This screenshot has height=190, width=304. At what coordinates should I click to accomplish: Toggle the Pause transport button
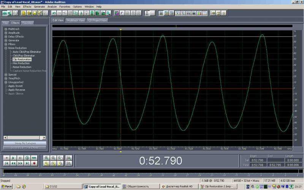tap(20, 158)
